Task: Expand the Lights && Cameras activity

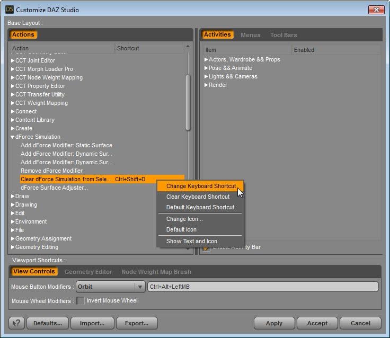Action: [206, 76]
